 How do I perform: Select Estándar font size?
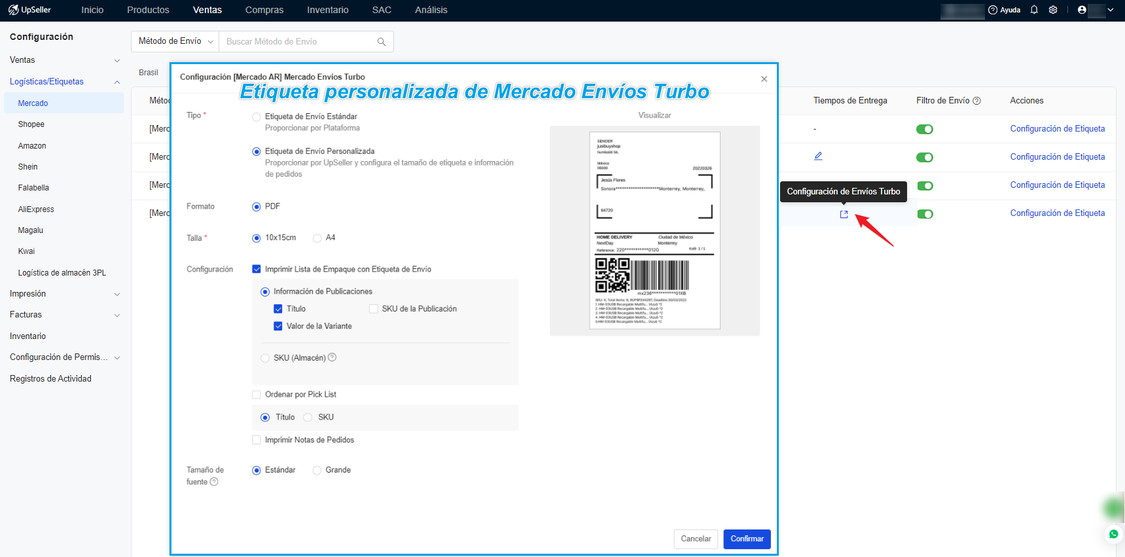(x=257, y=471)
